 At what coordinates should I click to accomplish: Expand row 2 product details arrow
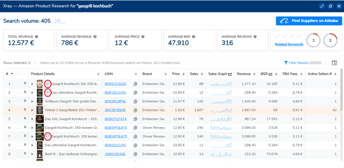click(x=32, y=93)
